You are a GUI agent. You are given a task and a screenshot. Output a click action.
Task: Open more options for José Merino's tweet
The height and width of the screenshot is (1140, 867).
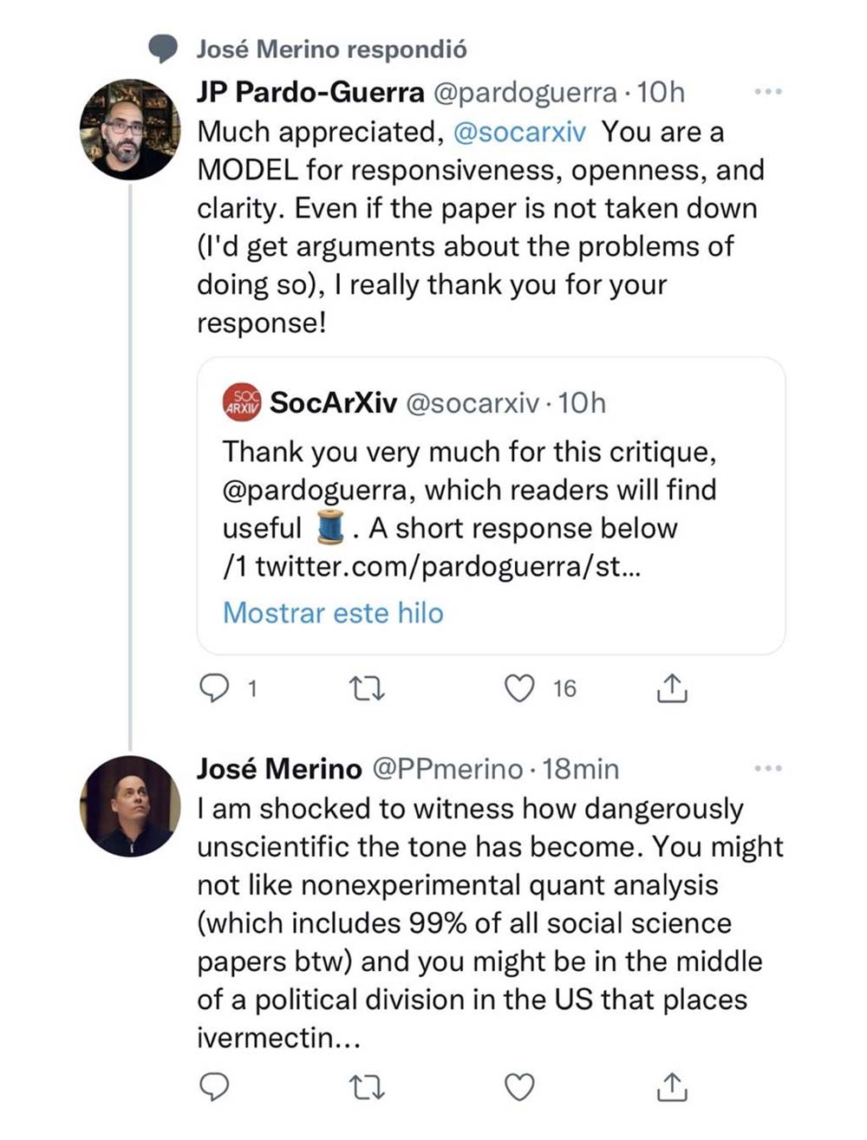(x=767, y=768)
